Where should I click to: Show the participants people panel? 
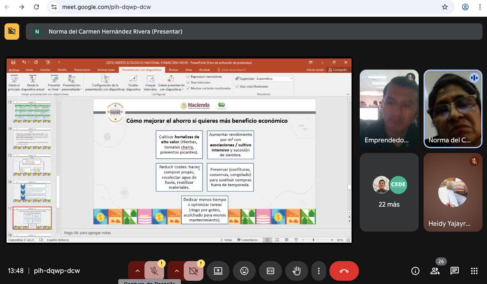[x=435, y=271]
